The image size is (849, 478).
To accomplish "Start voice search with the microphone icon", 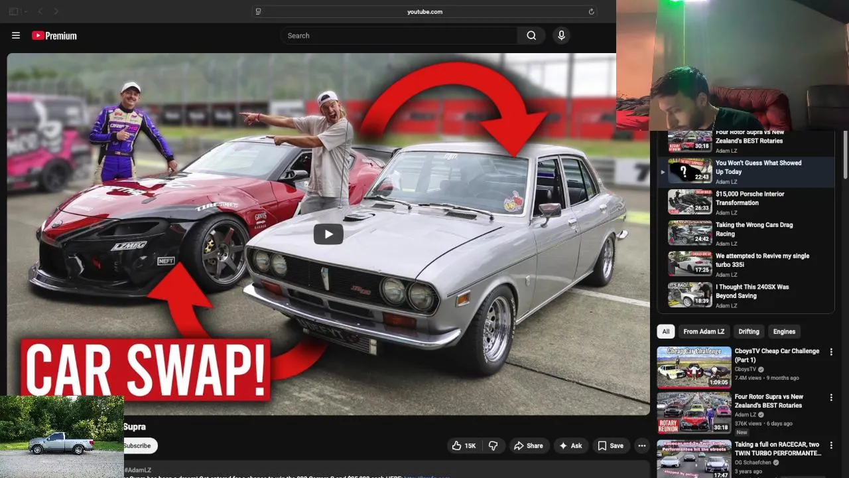I will (561, 36).
